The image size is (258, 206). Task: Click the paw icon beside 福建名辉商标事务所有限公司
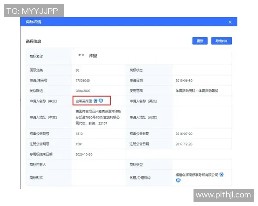tap(221, 175)
